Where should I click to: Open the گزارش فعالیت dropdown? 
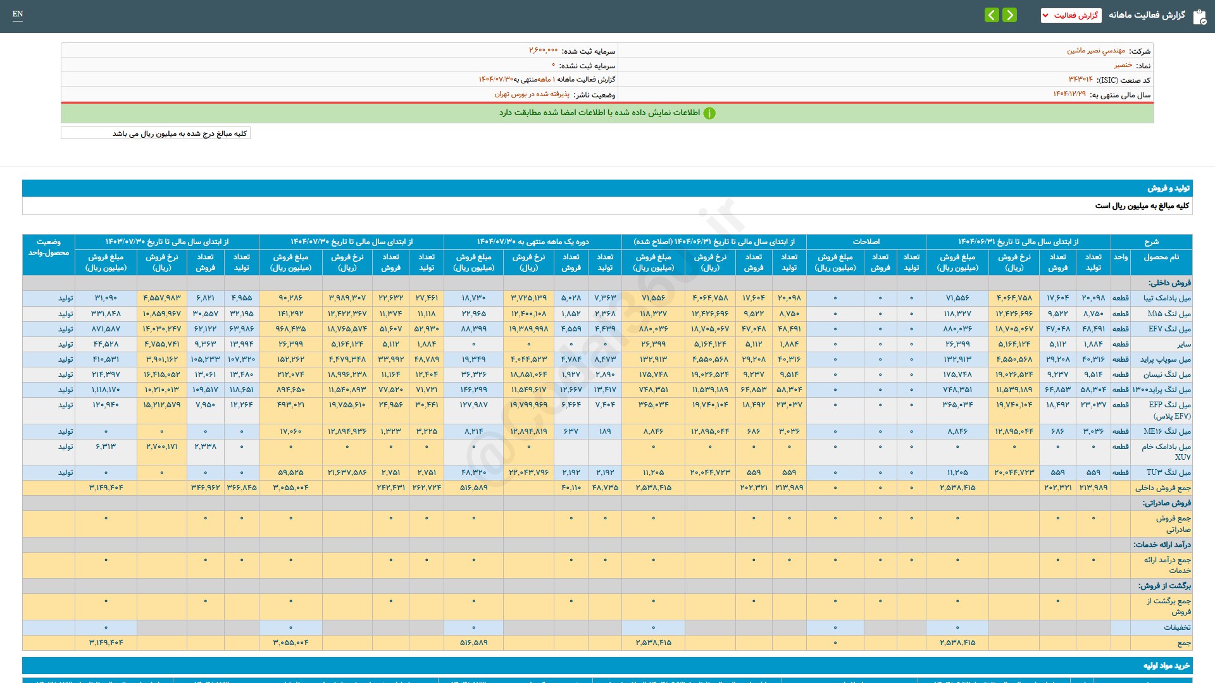1071,15
